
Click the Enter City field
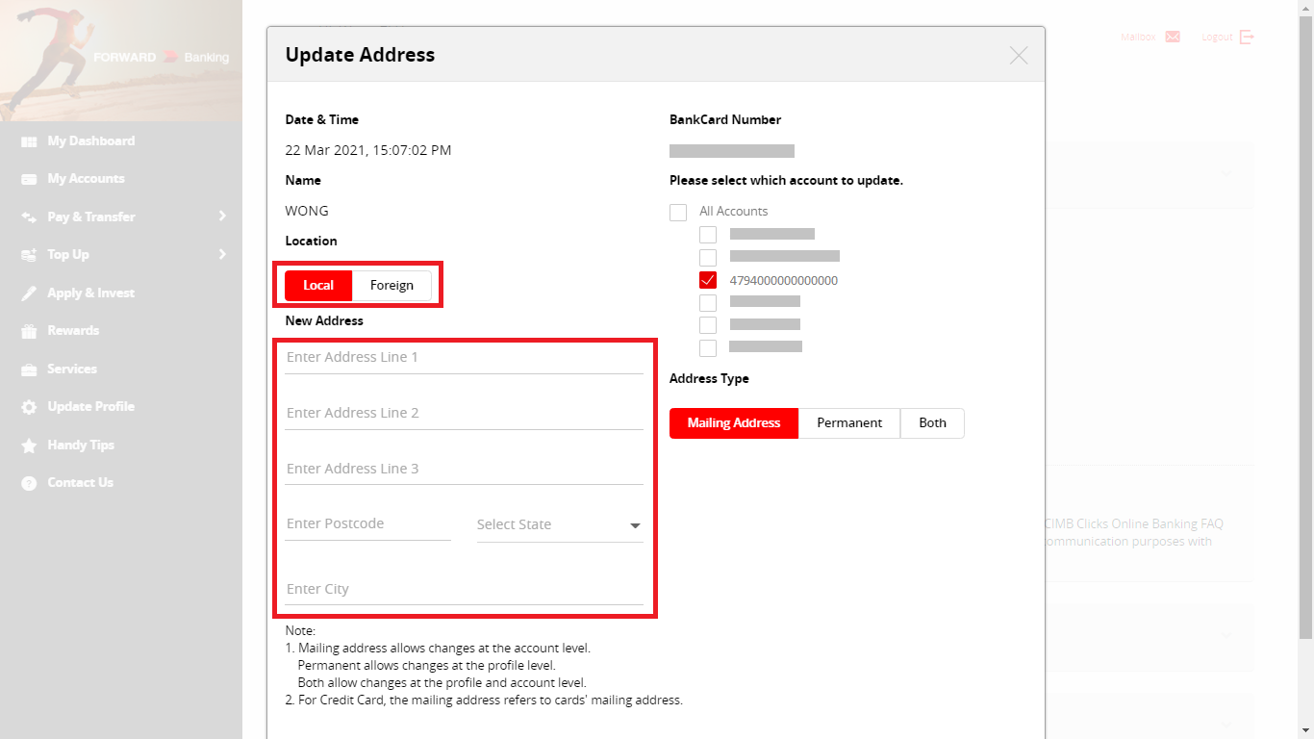pos(464,590)
